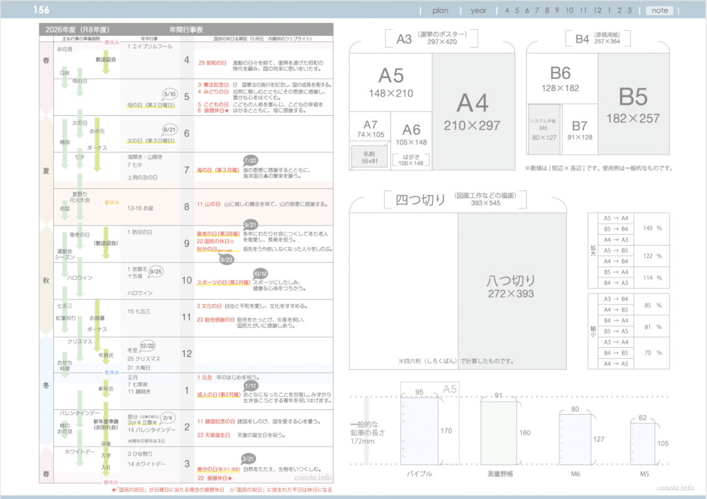This screenshot has width=707, height=499.
Task: Select the A4 210×297 paper box
Action: tap(473, 110)
